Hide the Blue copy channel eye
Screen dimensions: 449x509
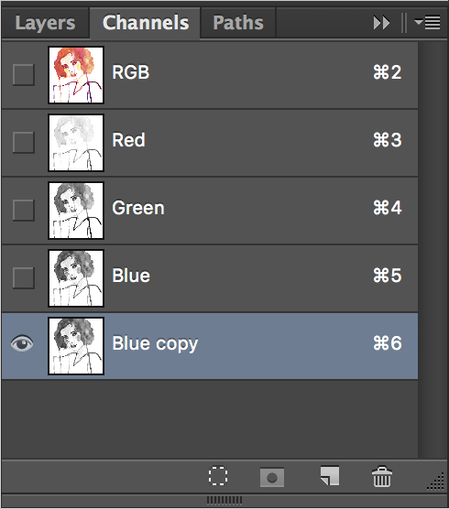coord(22,343)
